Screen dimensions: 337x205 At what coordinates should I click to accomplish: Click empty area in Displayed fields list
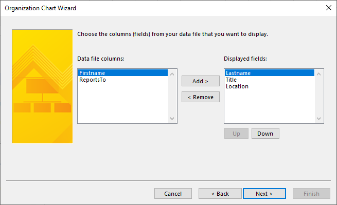point(270,106)
